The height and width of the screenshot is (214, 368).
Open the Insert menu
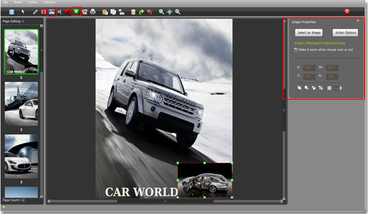click(19, 2)
